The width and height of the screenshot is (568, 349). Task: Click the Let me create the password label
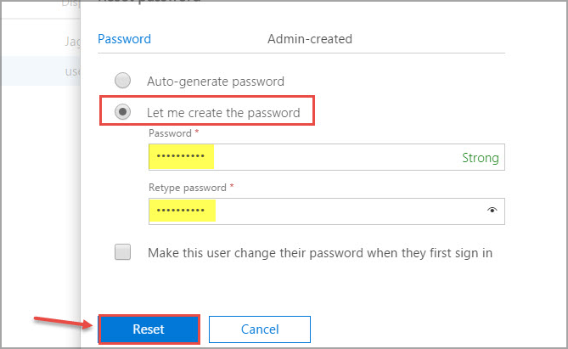pyautogui.click(x=223, y=113)
